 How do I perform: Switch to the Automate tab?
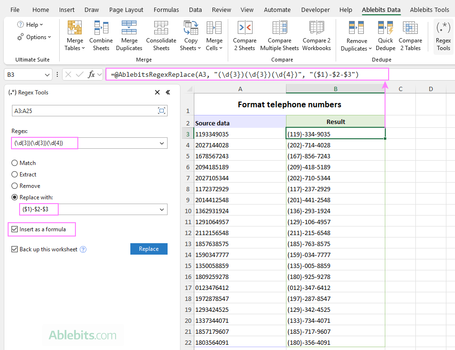click(277, 10)
